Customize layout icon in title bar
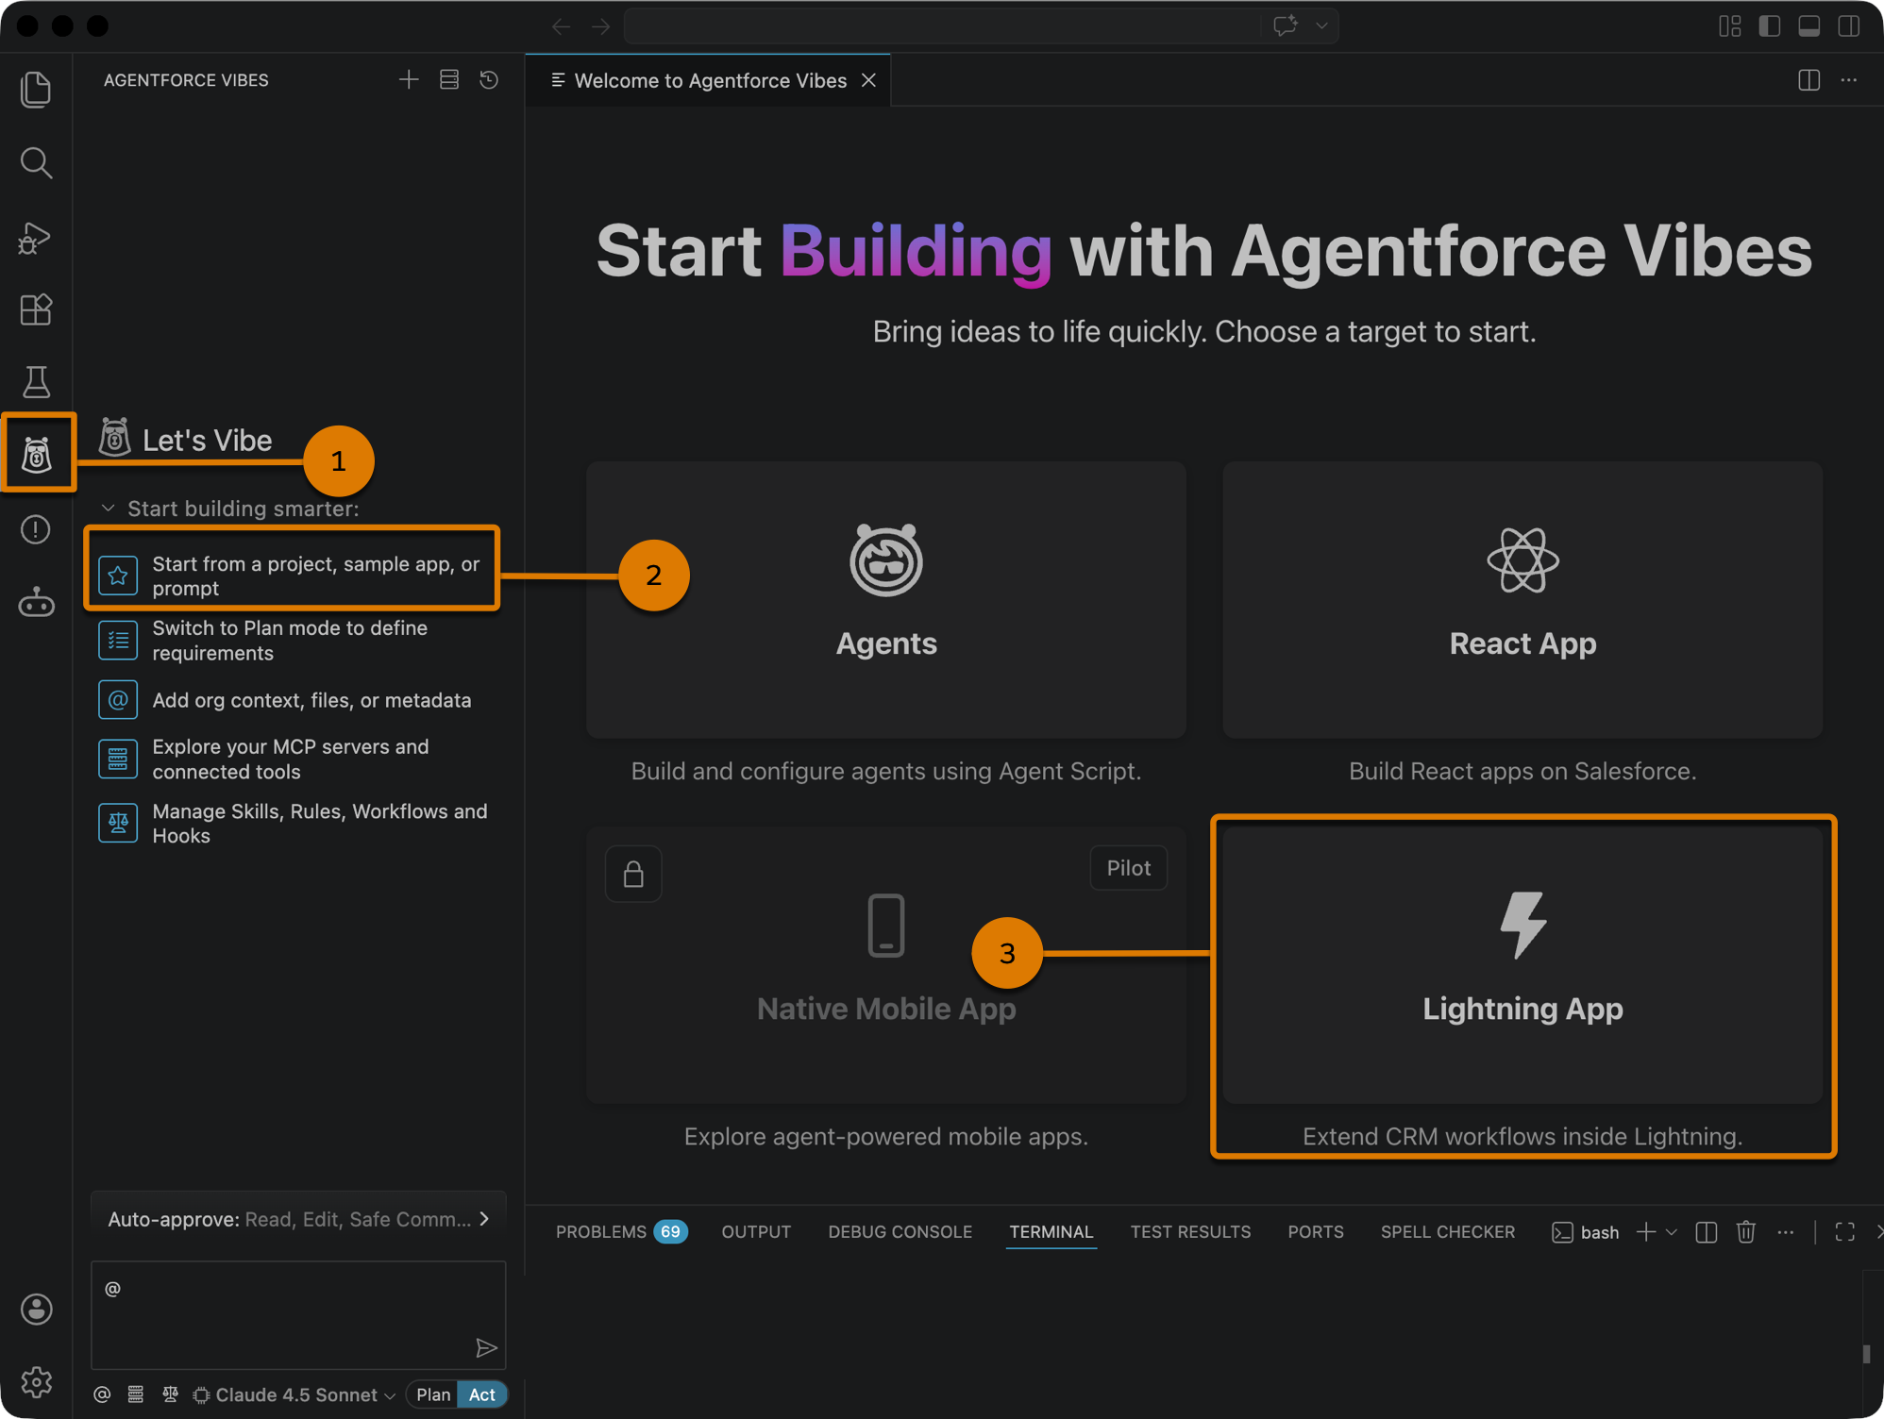This screenshot has width=1884, height=1419. click(1729, 26)
